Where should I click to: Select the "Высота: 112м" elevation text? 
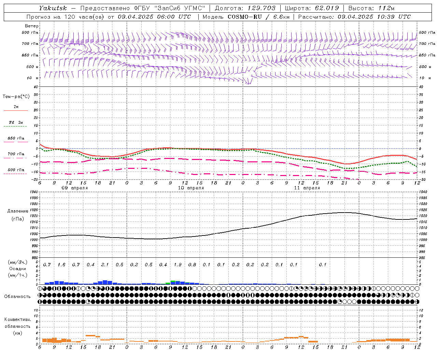[x=371, y=8]
